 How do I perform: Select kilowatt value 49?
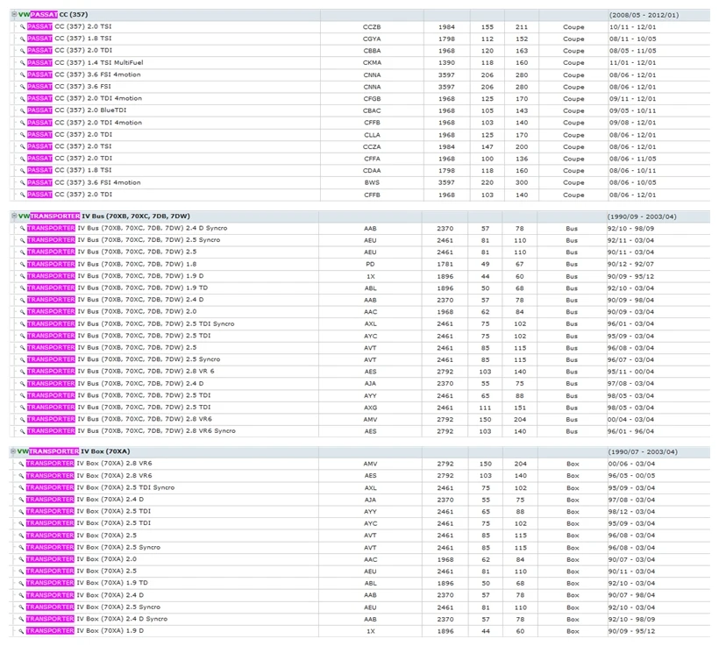coord(485,264)
